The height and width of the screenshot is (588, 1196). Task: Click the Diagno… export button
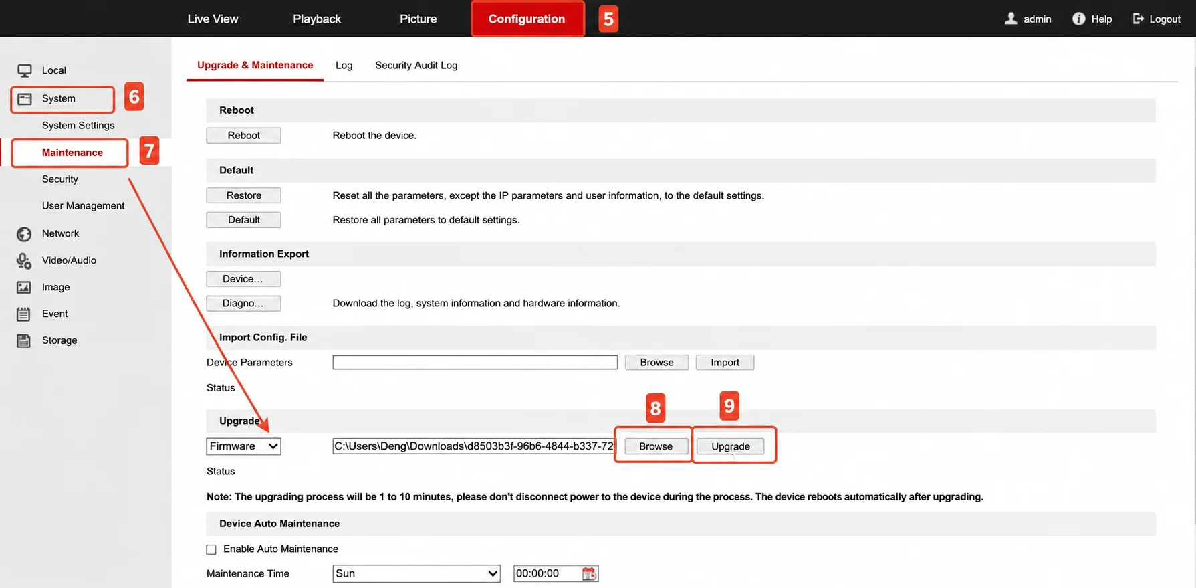tap(243, 303)
